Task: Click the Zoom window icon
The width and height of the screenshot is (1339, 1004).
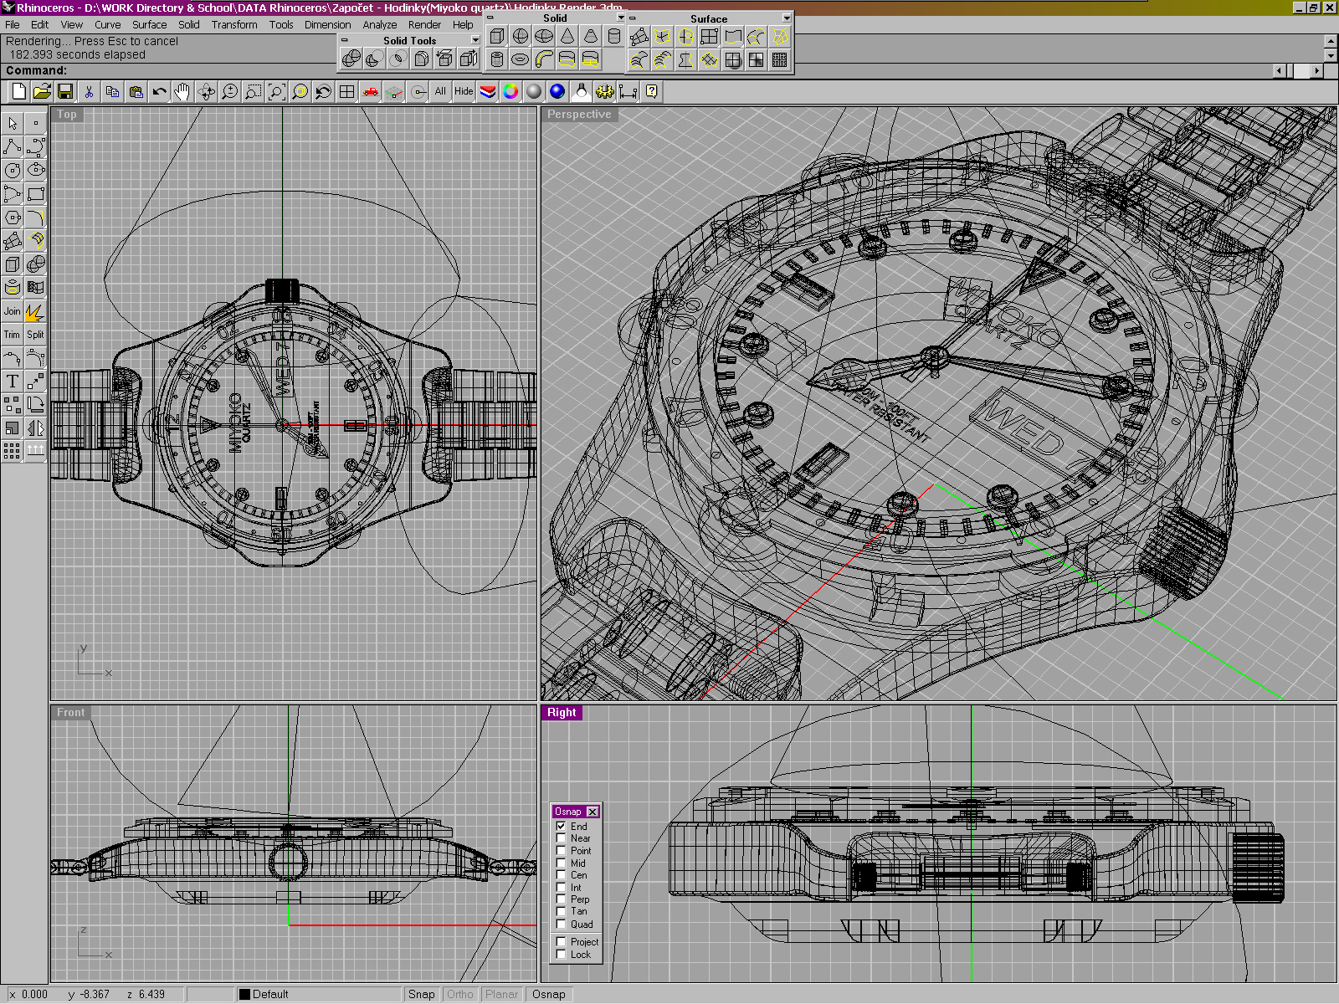Action: 253,91
